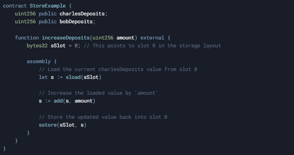Viewport: 294px width, 155px height.
Task: Click the comment about storing updated value
Action: click(x=103, y=117)
